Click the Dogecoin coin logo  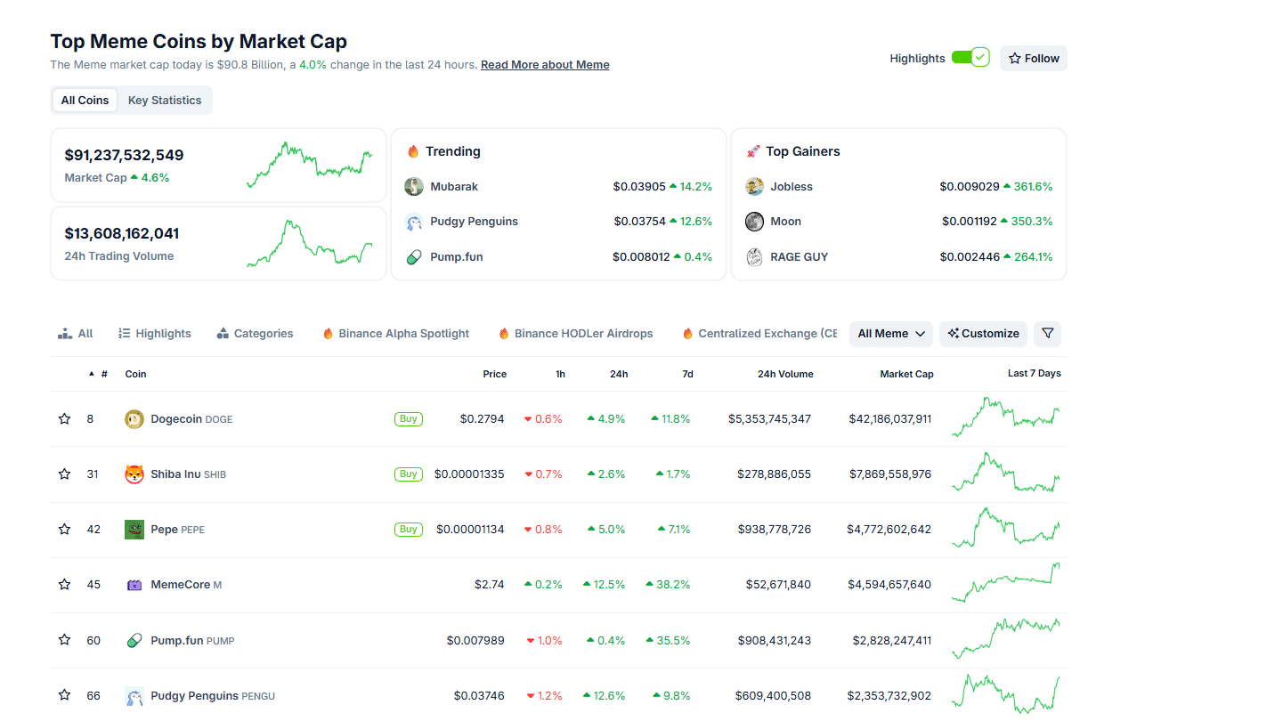click(134, 418)
